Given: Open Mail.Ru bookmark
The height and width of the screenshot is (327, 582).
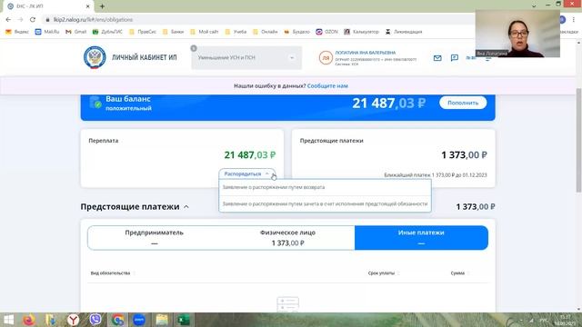Looking at the screenshot, I should [47, 32].
